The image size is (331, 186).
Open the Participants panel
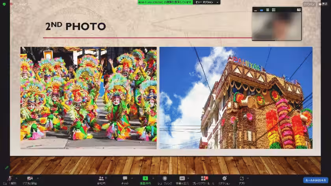pos(102,179)
